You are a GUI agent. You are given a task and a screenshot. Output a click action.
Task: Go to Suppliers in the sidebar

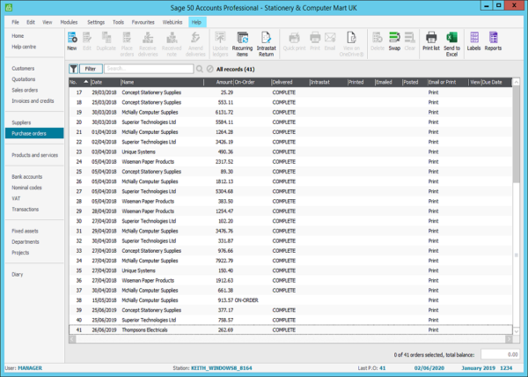(22, 122)
